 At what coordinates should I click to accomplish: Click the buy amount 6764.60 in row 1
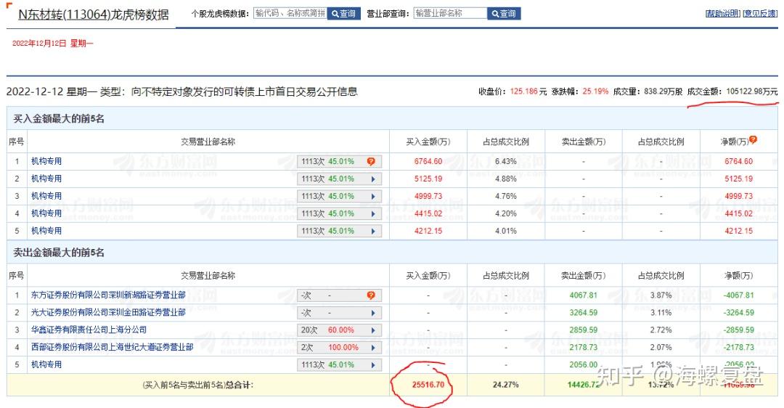click(428, 161)
